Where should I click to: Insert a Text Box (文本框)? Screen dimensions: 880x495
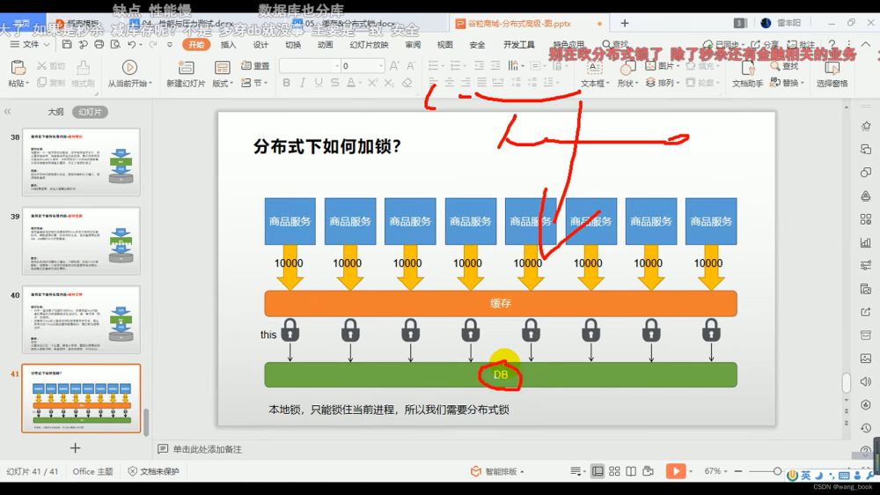click(594, 73)
